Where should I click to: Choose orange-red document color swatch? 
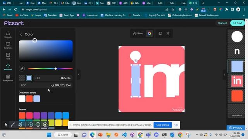click(x=29, y=99)
